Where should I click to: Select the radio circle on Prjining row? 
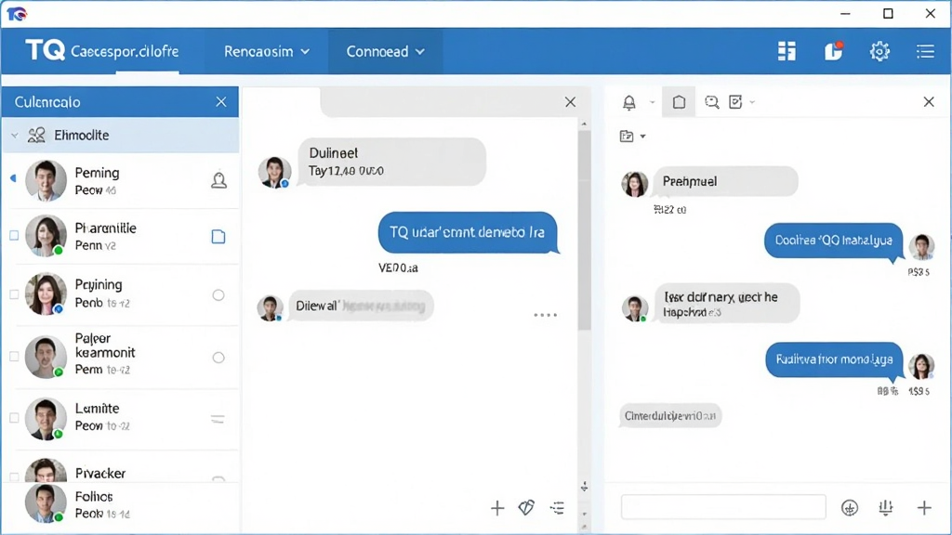point(218,295)
